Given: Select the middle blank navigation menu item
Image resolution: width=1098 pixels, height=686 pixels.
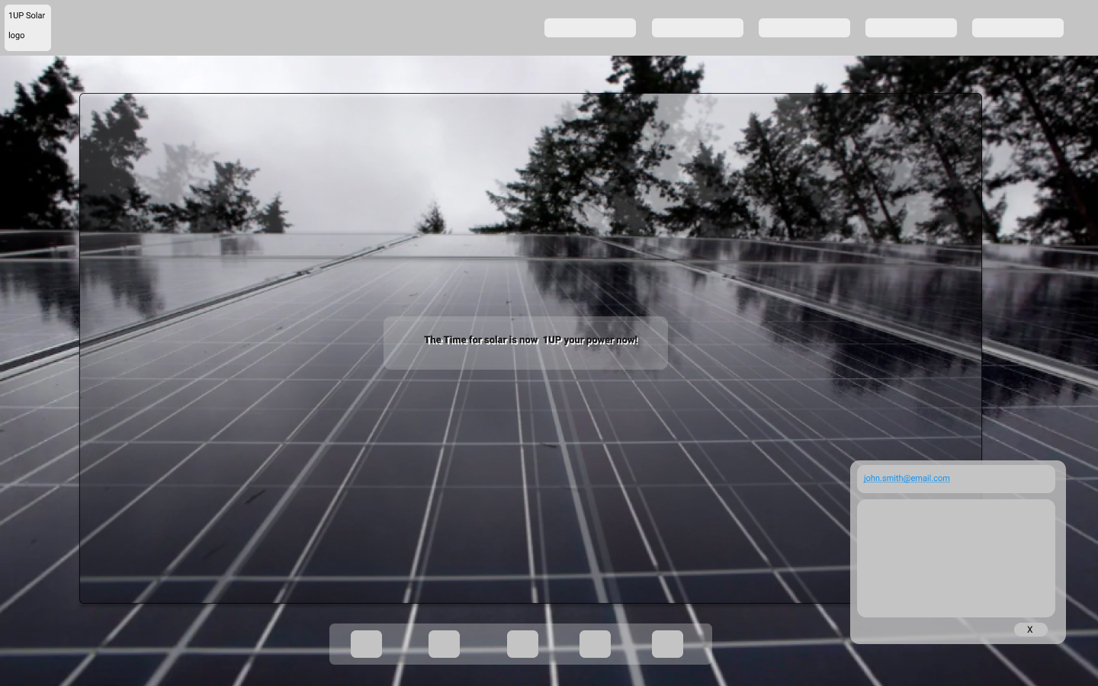Looking at the screenshot, I should point(804,28).
